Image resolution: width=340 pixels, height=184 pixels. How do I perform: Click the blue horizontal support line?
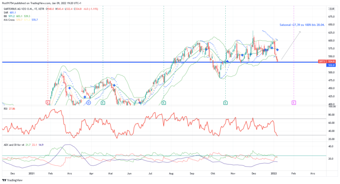(127, 62)
